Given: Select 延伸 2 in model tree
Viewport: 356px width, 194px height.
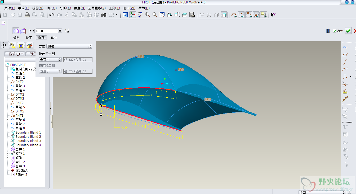Looking at the screenshot, I should (22, 175).
